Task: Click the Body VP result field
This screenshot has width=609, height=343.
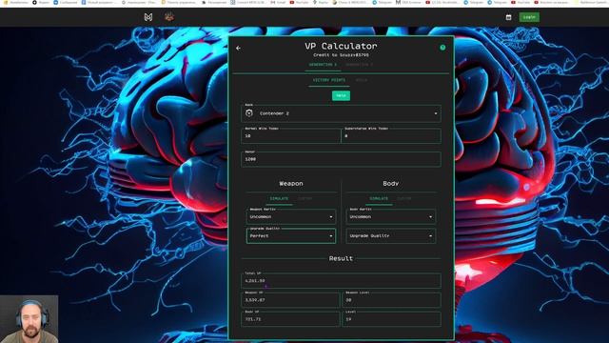Action: 290,319
